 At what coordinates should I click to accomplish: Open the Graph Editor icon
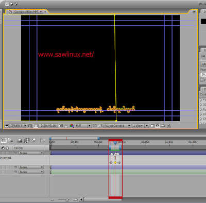[42, 141]
